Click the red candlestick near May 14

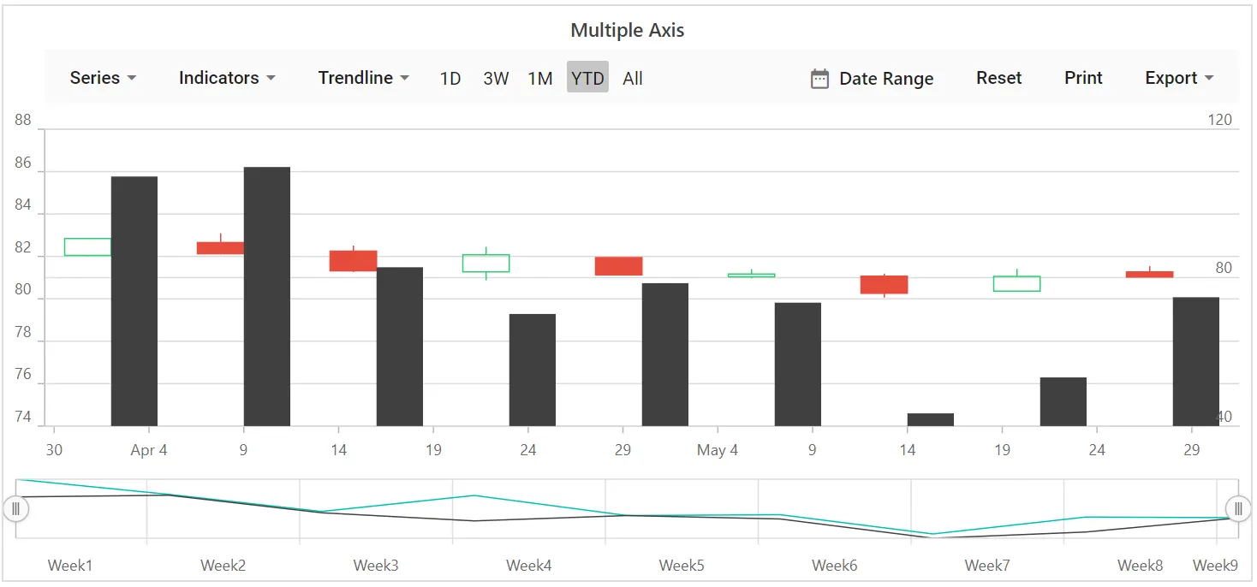(x=885, y=285)
